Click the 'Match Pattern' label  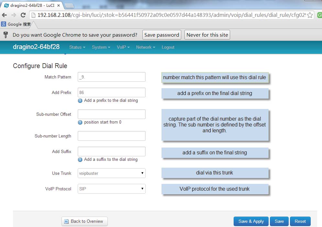click(58, 77)
